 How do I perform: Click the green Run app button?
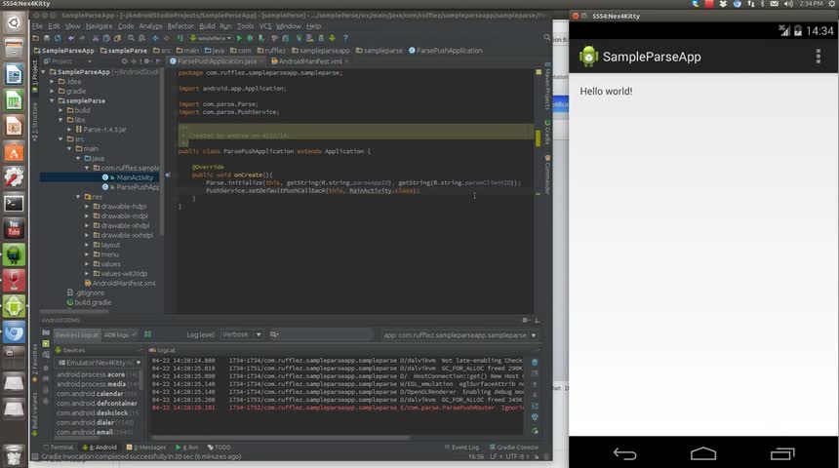[x=238, y=38]
